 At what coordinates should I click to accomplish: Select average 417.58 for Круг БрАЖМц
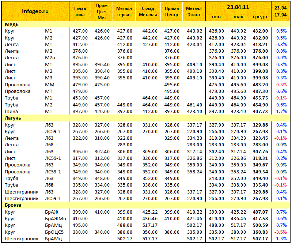(260, 219)
